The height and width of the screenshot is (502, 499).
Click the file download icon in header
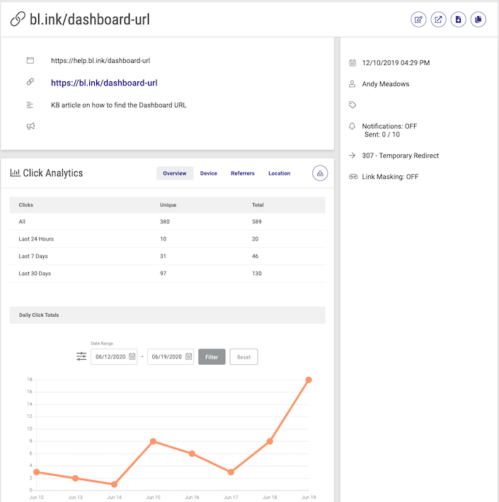click(458, 20)
